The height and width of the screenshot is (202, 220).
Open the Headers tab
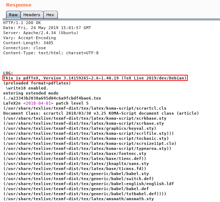(32, 15)
